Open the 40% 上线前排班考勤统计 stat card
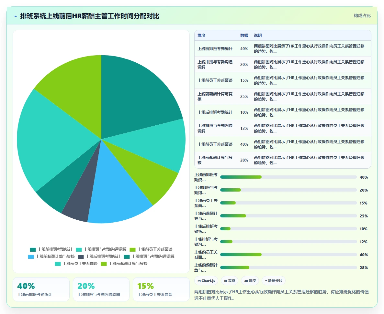Screen dimensions: 384x314 (x=41, y=289)
